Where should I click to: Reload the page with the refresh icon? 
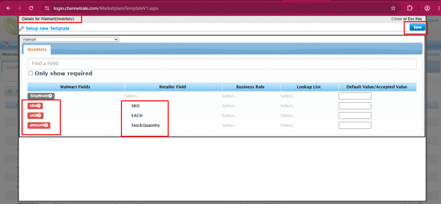[x=31, y=8]
